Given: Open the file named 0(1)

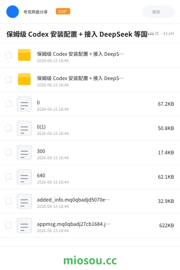Looking at the screenshot, I should [41, 127].
